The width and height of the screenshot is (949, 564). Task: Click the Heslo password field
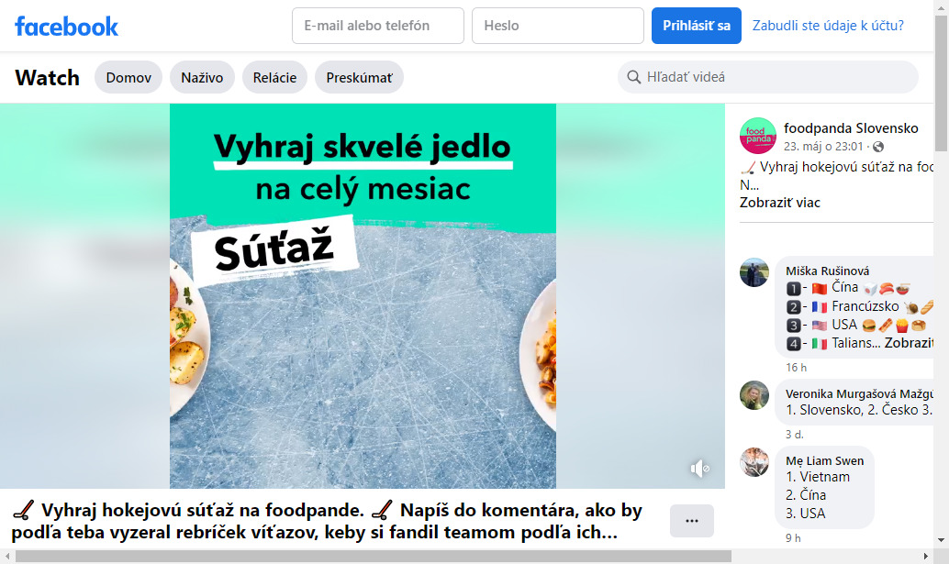(558, 26)
